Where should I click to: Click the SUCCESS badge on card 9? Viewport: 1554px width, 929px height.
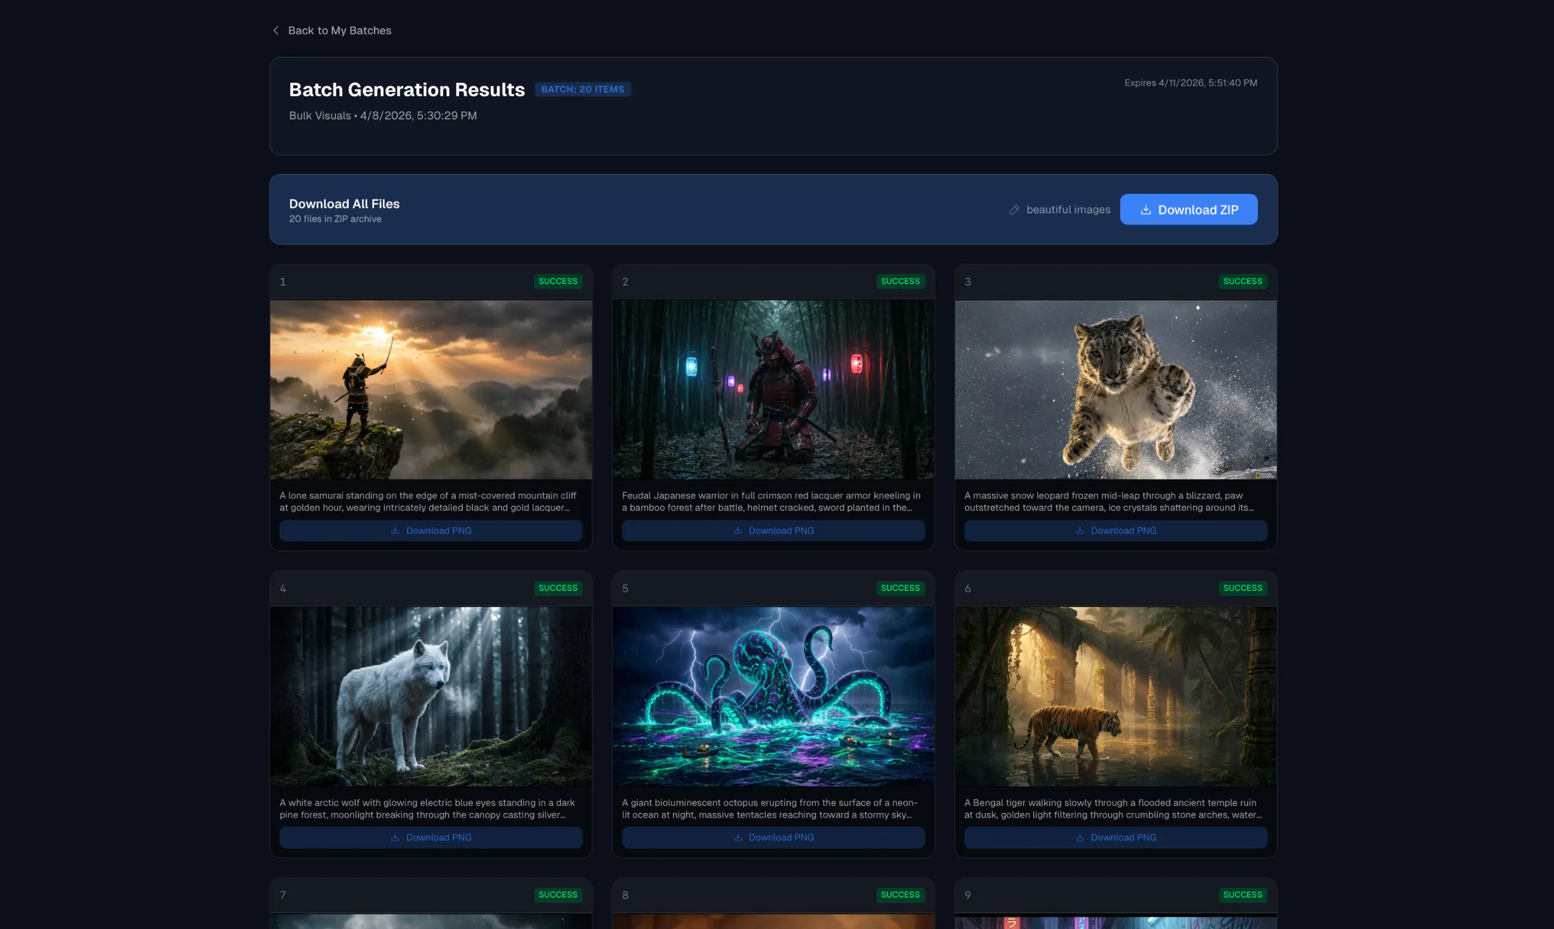click(1243, 895)
